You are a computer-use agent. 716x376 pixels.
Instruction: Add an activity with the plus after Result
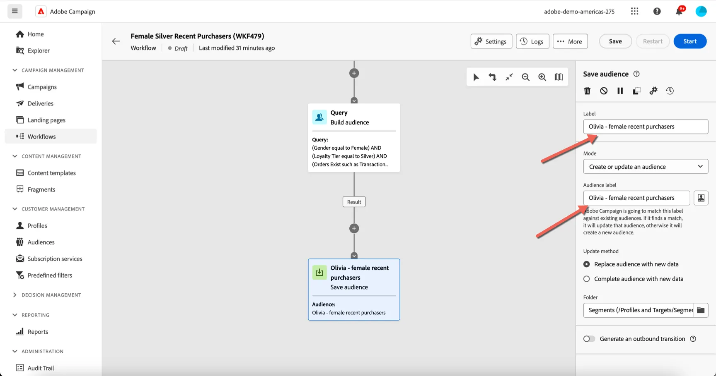354,228
